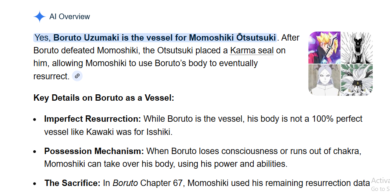Click the italic "Boruto" before Chapter 67

point(125,183)
